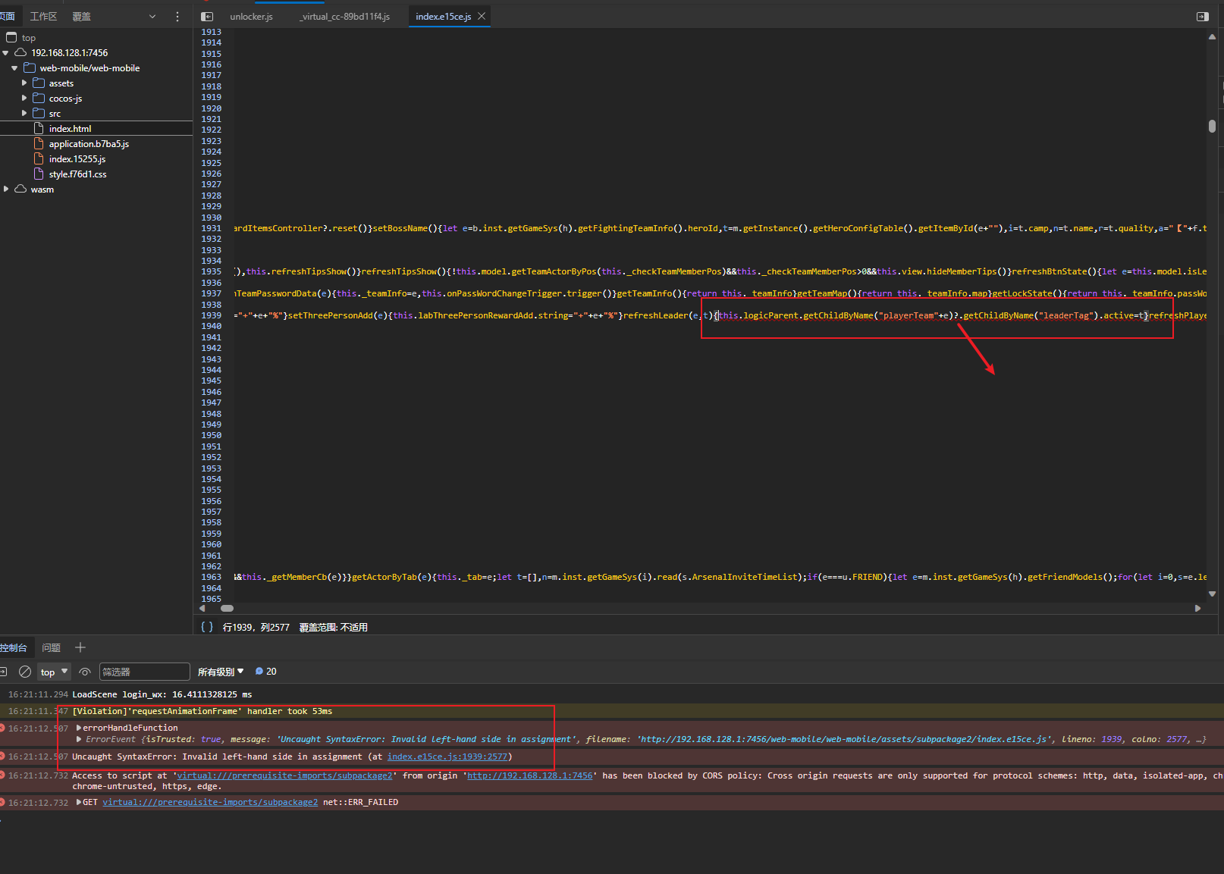Open the three-dot more options menu in navigator
The image size is (1224, 874).
[177, 16]
